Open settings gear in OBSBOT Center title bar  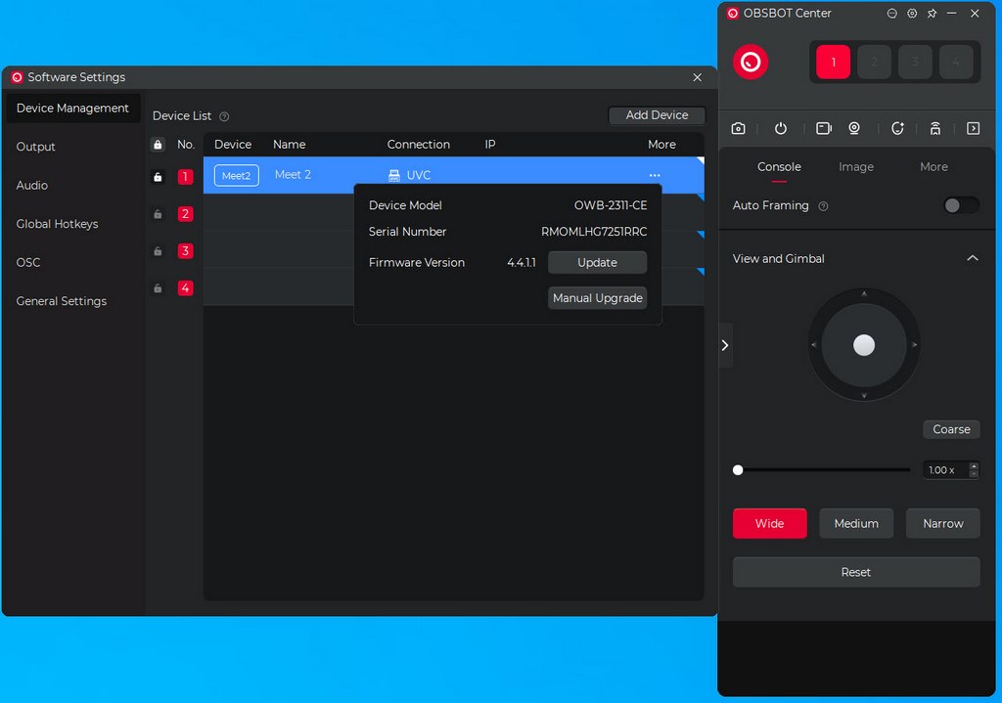point(912,14)
